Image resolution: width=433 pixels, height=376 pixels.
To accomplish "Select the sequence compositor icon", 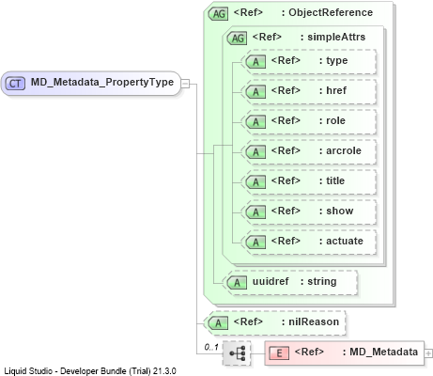I will pos(237,353).
